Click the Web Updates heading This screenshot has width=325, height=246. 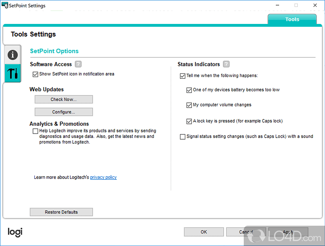tap(47, 89)
